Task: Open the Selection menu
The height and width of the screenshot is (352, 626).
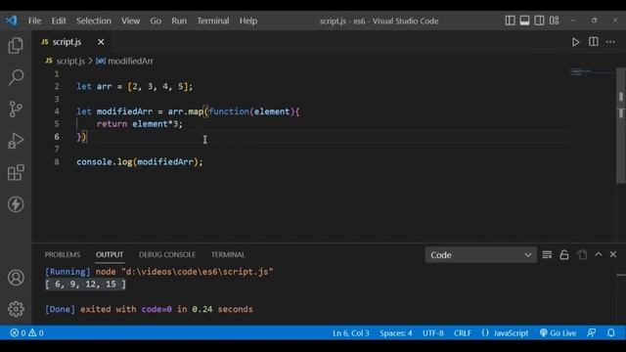Action: coord(94,21)
